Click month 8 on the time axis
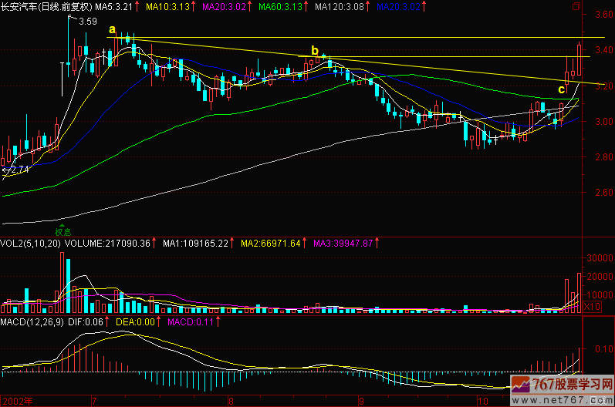The width and height of the screenshot is (615, 407). click(230, 402)
